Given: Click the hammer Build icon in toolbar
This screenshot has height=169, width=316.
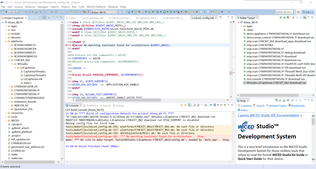Looking at the screenshot, I should tap(29, 12).
